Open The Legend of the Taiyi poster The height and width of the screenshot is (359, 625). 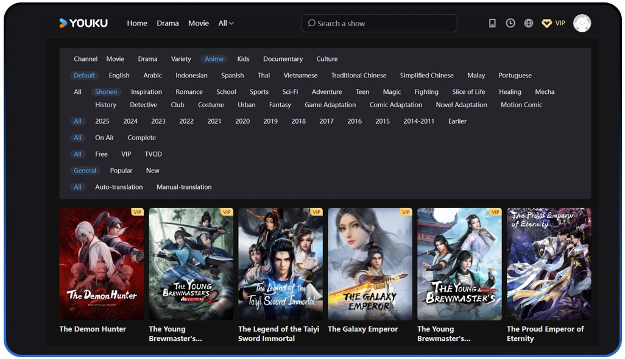coord(280,264)
